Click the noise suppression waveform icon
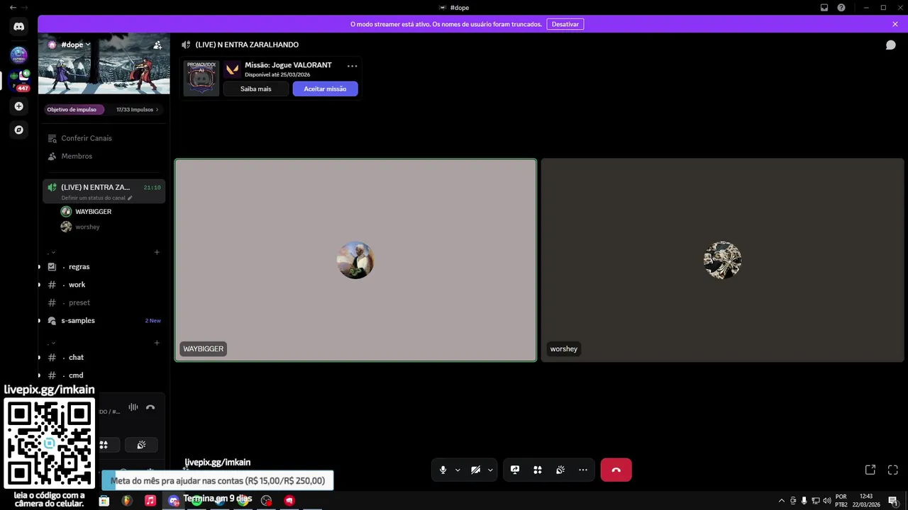The image size is (908, 510). [x=133, y=407]
